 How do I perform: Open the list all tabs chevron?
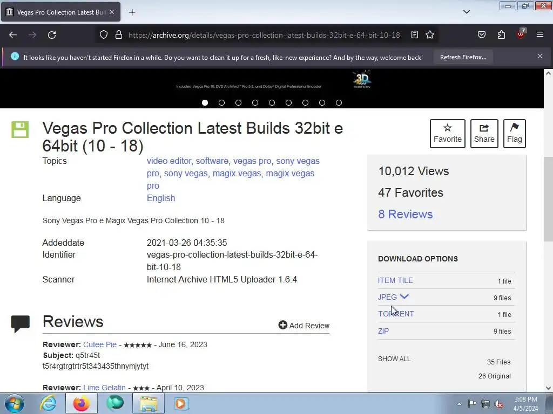pyautogui.click(x=467, y=12)
